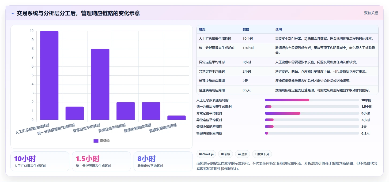The height and width of the screenshot is (182, 389).
Task: Click the description starting 原流程常需等待报表汇总
Action: 313,81
